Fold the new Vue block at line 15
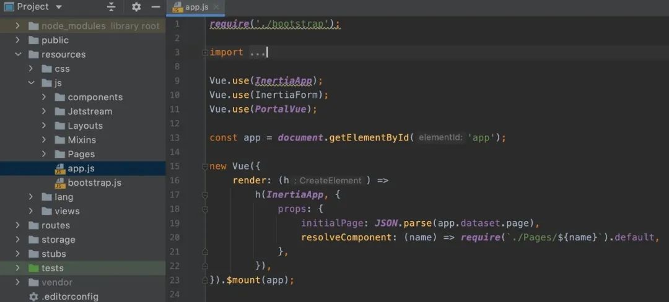The width and height of the screenshot is (669, 302). (x=205, y=166)
